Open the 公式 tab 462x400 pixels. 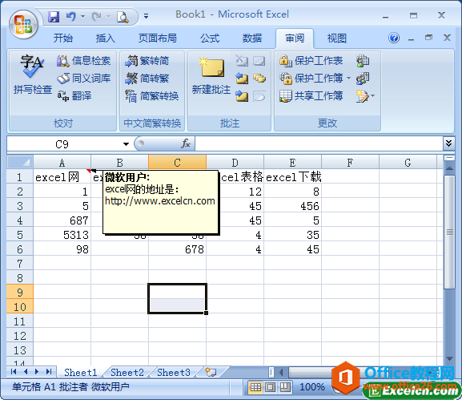[210, 38]
